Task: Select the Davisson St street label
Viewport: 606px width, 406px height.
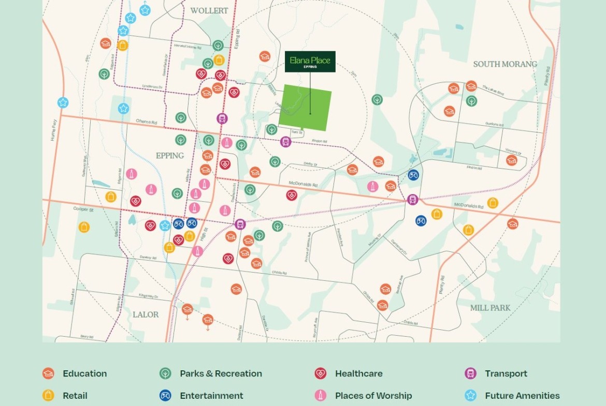Action: coord(234,191)
